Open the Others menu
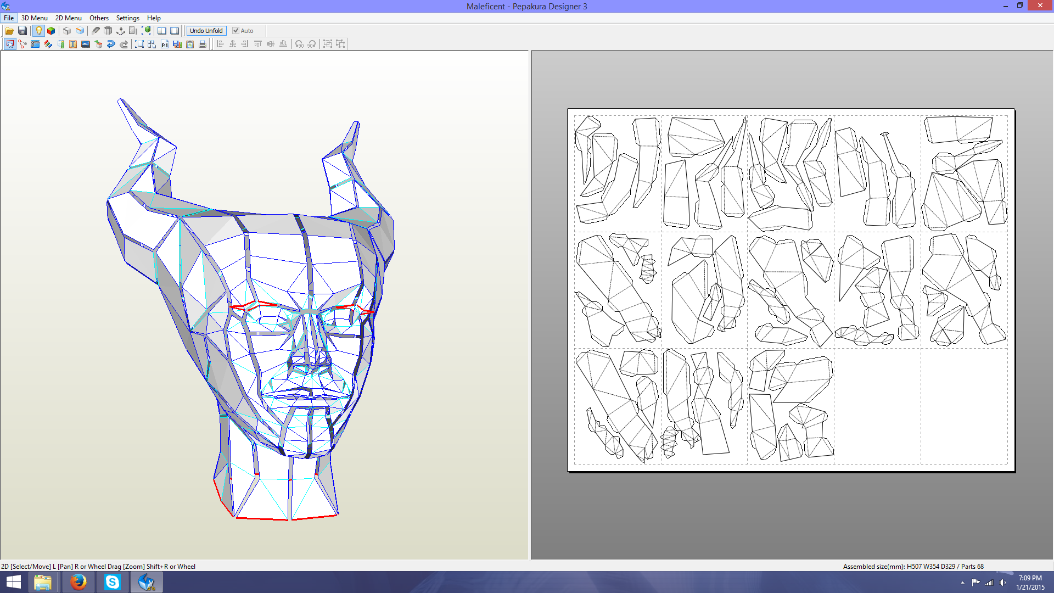Screen dimensions: 1054x593 click(x=99, y=18)
